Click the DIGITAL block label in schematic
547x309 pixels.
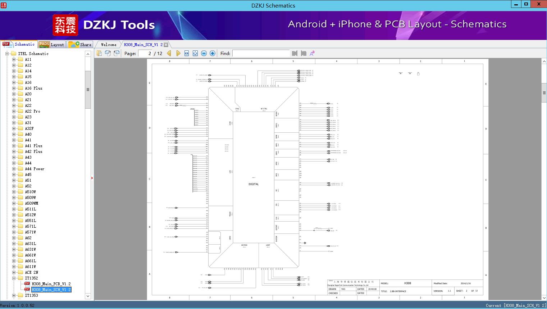click(x=254, y=184)
